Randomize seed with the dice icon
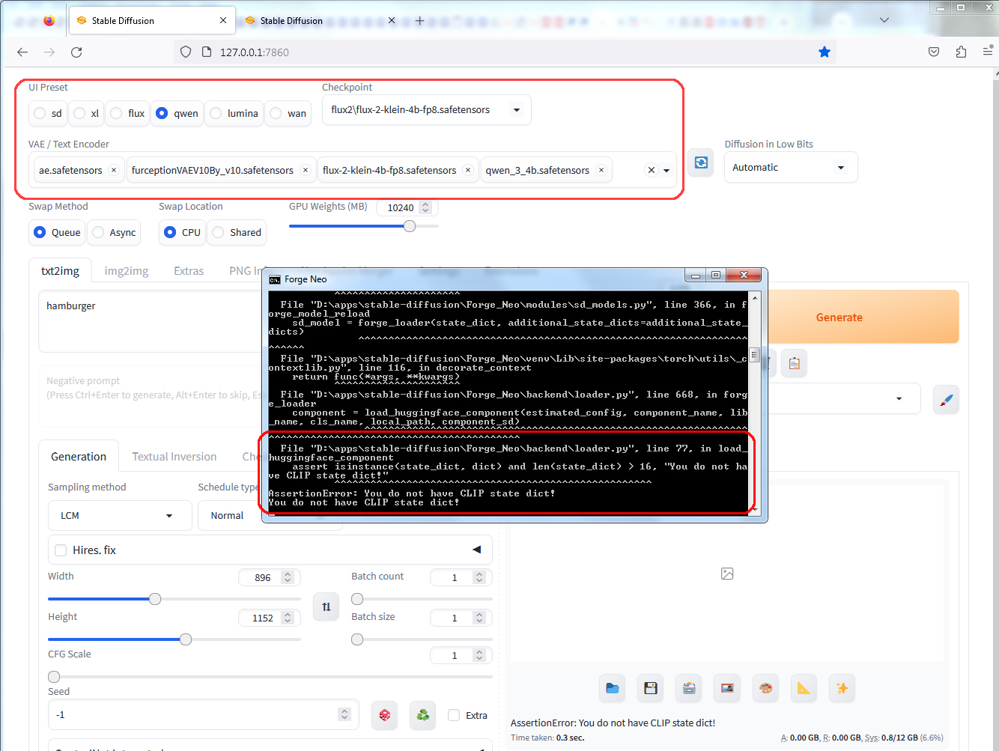 point(384,715)
